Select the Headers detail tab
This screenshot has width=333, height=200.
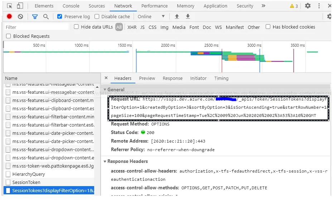coord(123,78)
